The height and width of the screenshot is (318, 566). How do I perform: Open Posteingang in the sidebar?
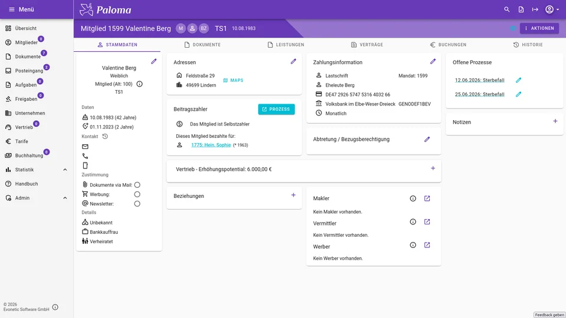point(37,71)
